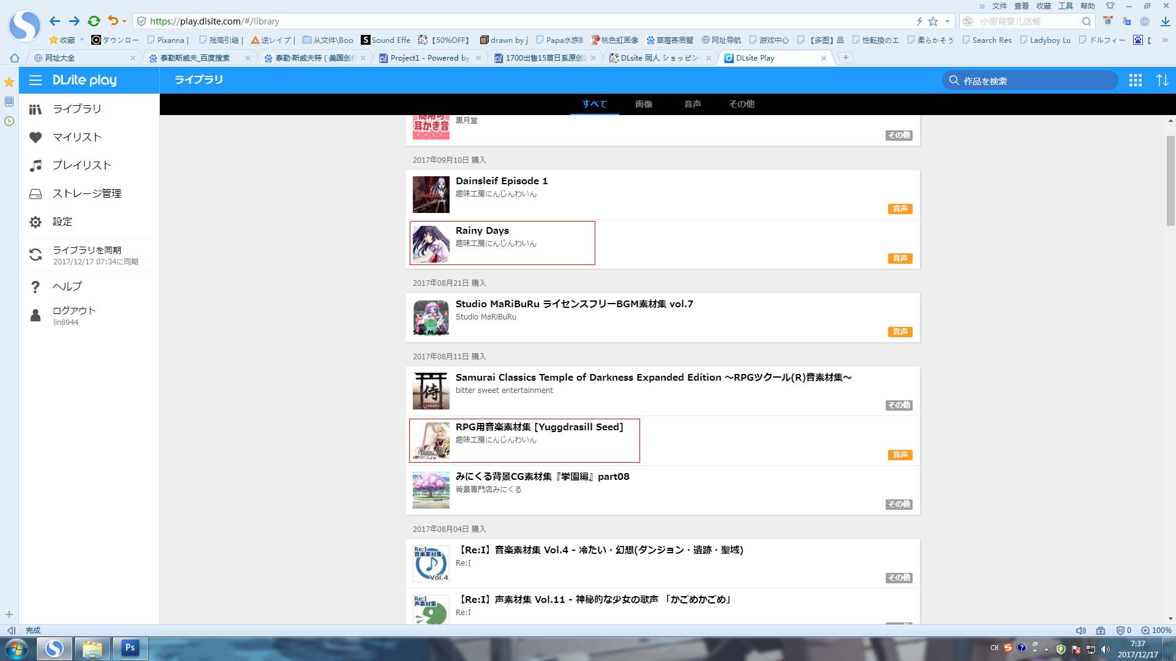Open ヘルプ help in the sidebar

coord(89,286)
